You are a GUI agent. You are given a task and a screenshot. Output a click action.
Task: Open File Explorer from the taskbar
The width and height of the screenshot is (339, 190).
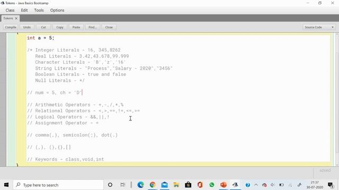pyautogui.click(x=176, y=185)
